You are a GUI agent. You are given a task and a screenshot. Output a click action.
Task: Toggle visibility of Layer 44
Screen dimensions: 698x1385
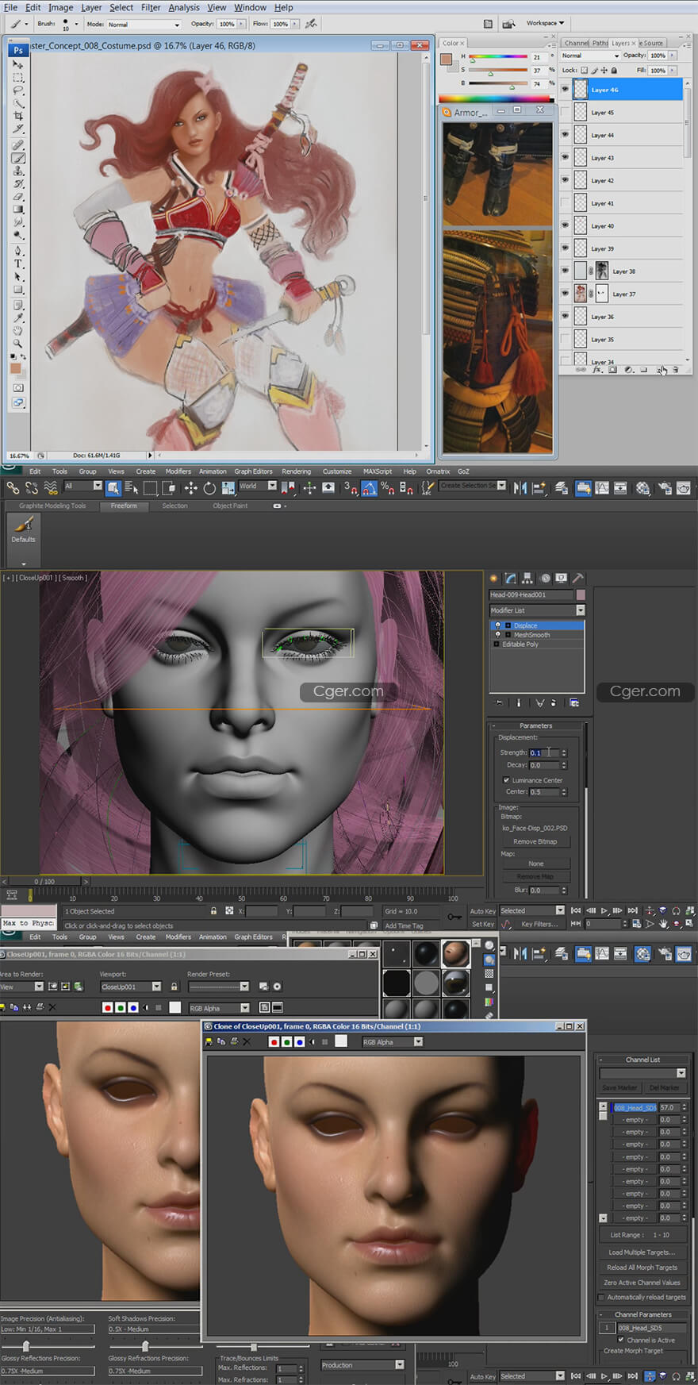pos(565,135)
